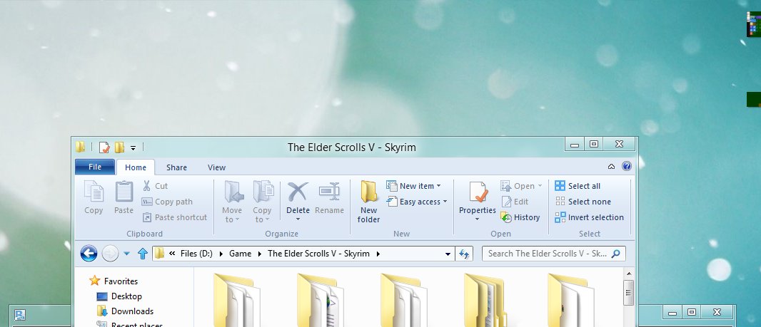The width and height of the screenshot is (761, 327).
Task: Click the icon of the background window title bar
Action: 20,315
